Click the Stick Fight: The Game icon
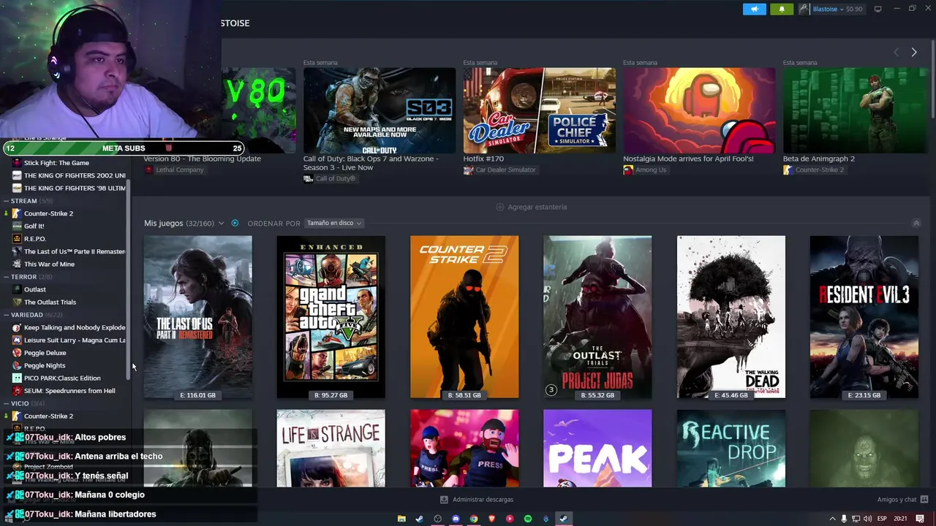This screenshot has width=936, height=526. point(18,163)
